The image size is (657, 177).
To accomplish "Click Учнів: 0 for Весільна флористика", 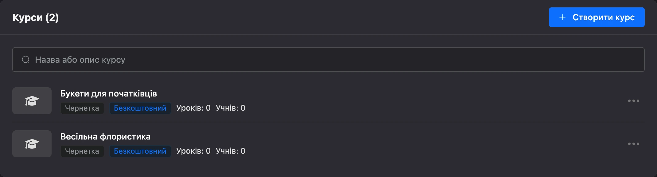I will pos(231,151).
